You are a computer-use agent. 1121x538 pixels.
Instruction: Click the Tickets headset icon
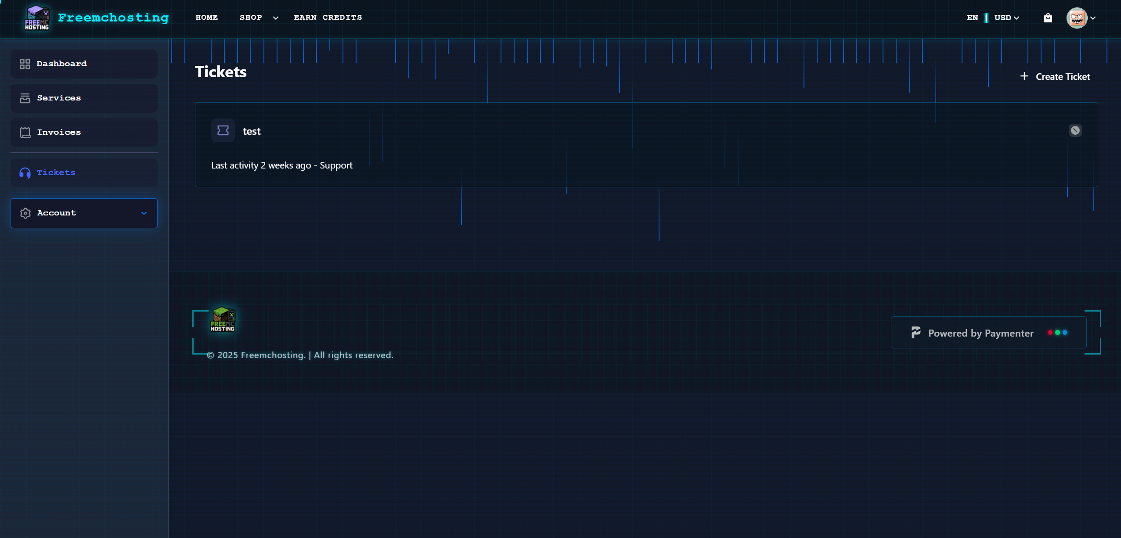click(x=25, y=173)
